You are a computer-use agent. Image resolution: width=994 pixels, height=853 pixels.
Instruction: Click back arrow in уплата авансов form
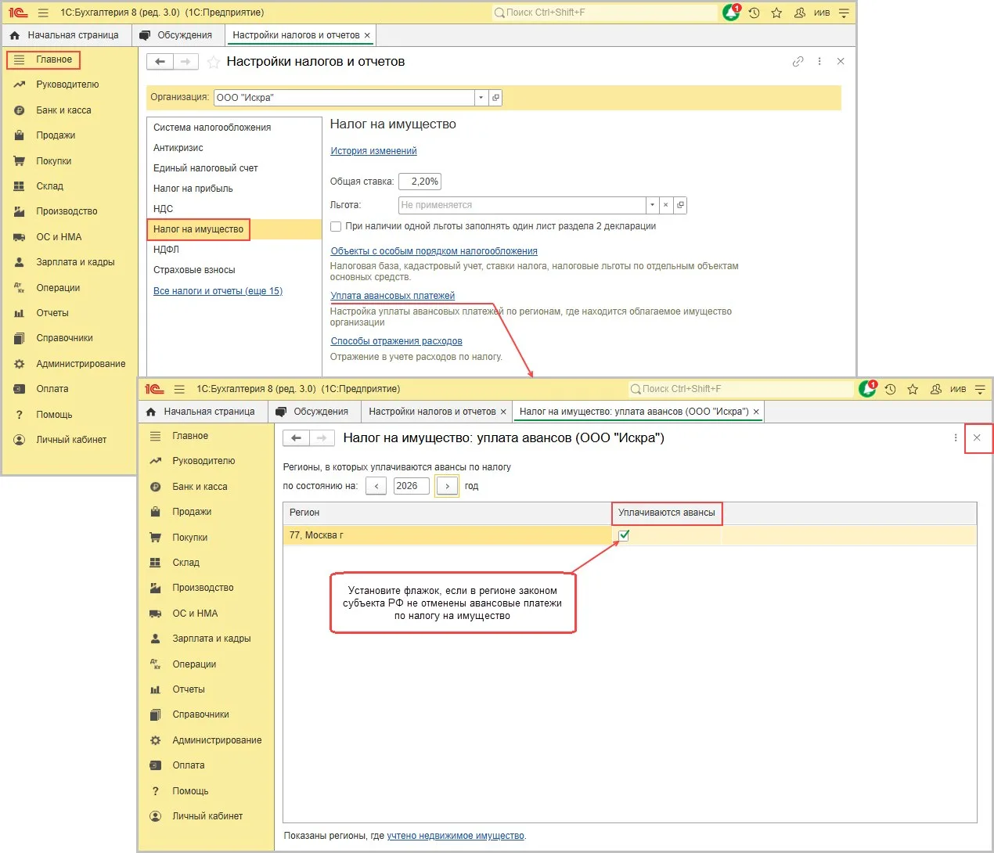296,438
